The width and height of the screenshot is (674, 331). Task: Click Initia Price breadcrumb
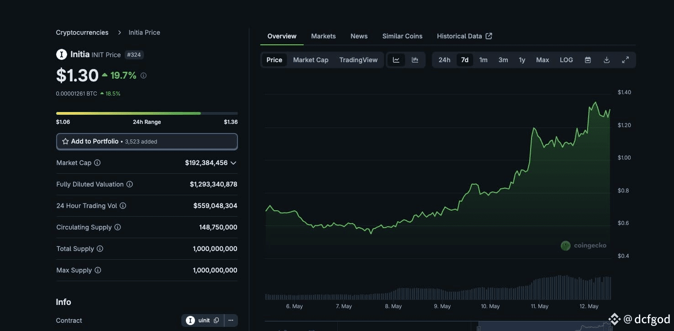coord(144,32)
